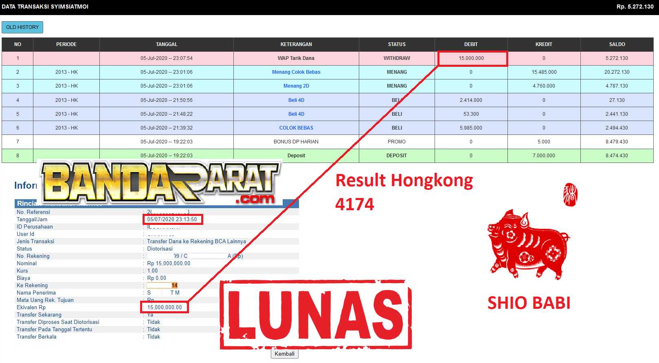Open the COLOK BEBAS transaction link
This screenshot has height=363, width=659.
coord(296,128)
